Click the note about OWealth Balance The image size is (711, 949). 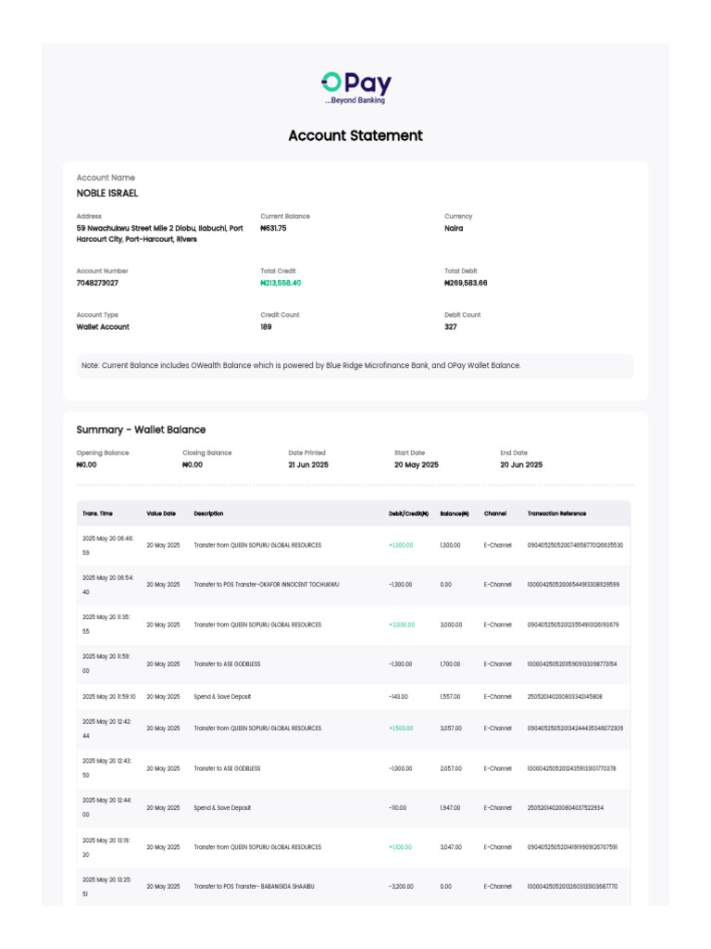[x=301, y=365]
